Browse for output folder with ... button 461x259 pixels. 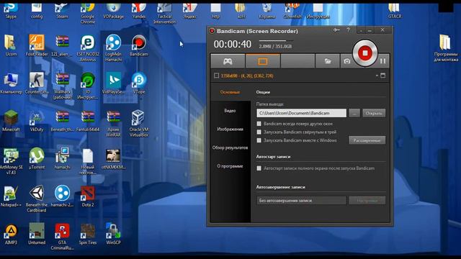tap(354, 113)
